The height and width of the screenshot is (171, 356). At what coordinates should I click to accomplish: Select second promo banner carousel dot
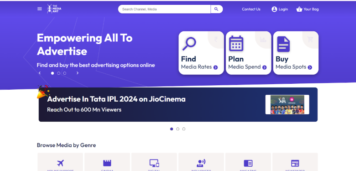click(178, 129)
